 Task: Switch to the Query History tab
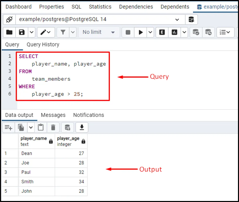[43, 45]
